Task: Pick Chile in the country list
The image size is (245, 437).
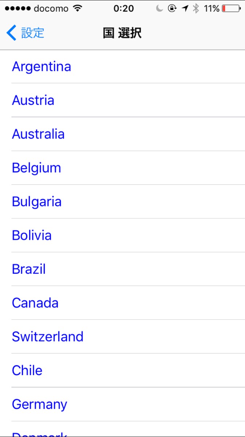Action: (27, 370)
